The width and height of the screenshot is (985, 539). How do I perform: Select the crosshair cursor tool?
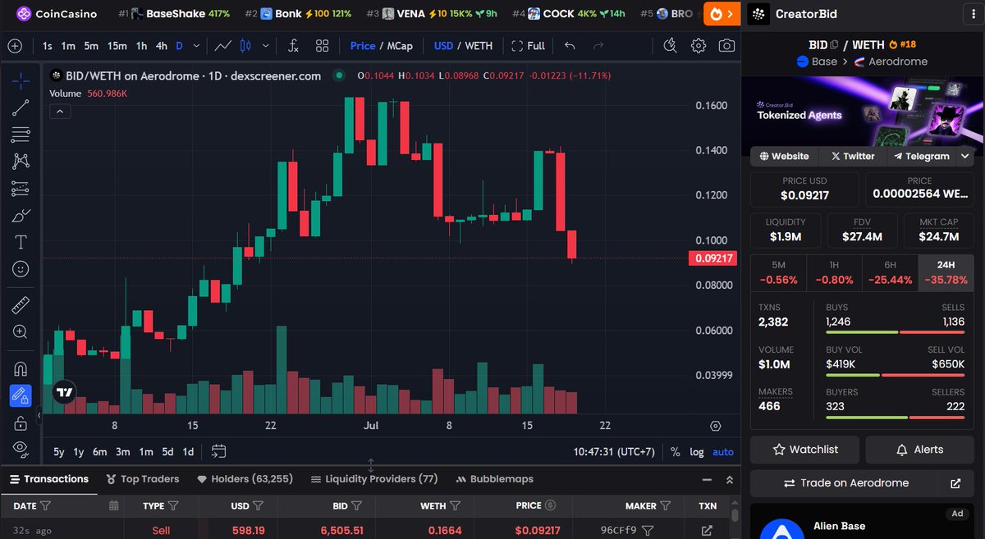pos(21,80)
